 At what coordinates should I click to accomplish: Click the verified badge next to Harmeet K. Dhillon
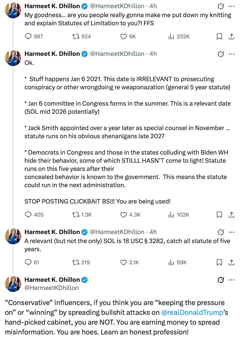coord(84,6)
